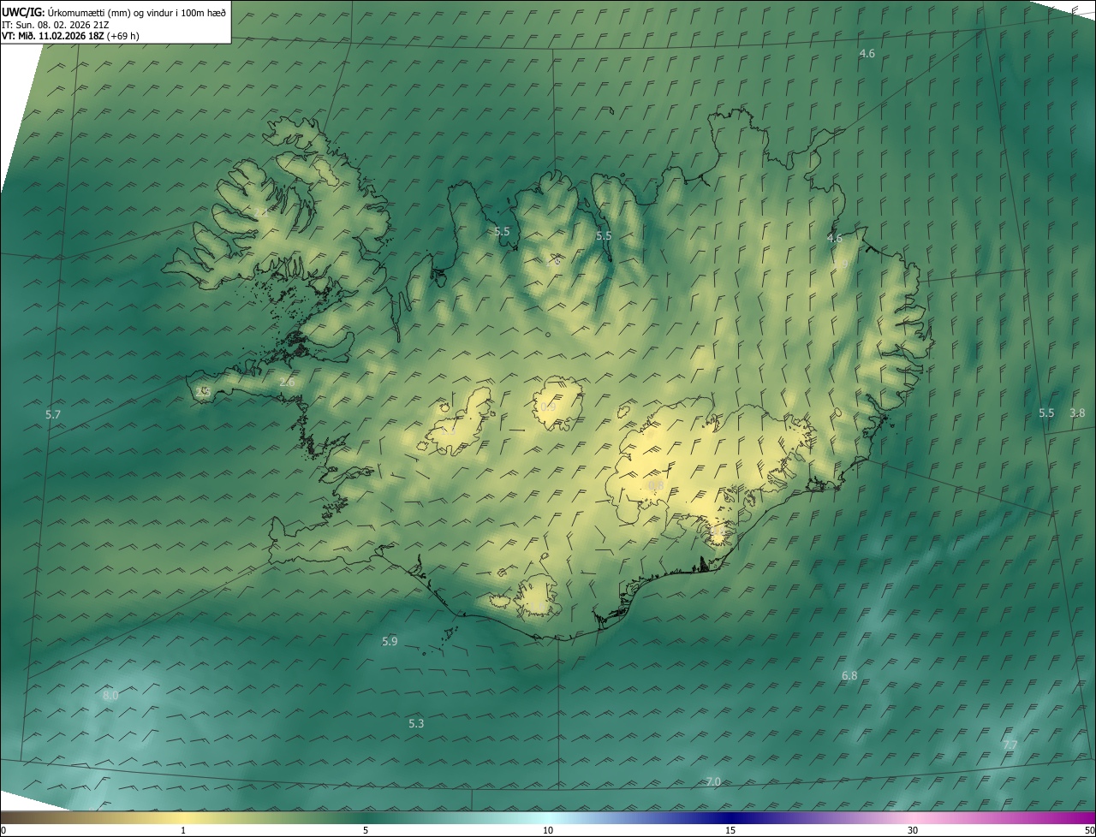1096x837 pixels.
Task: Click the legend tick label 10
Action: click(548, 830)
